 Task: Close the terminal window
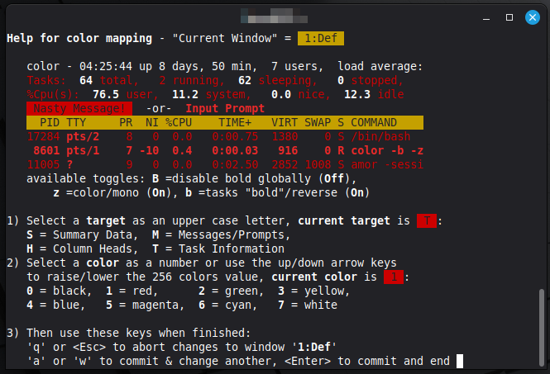coord(532,17)
